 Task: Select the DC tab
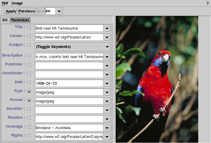(x=5, y=20)
